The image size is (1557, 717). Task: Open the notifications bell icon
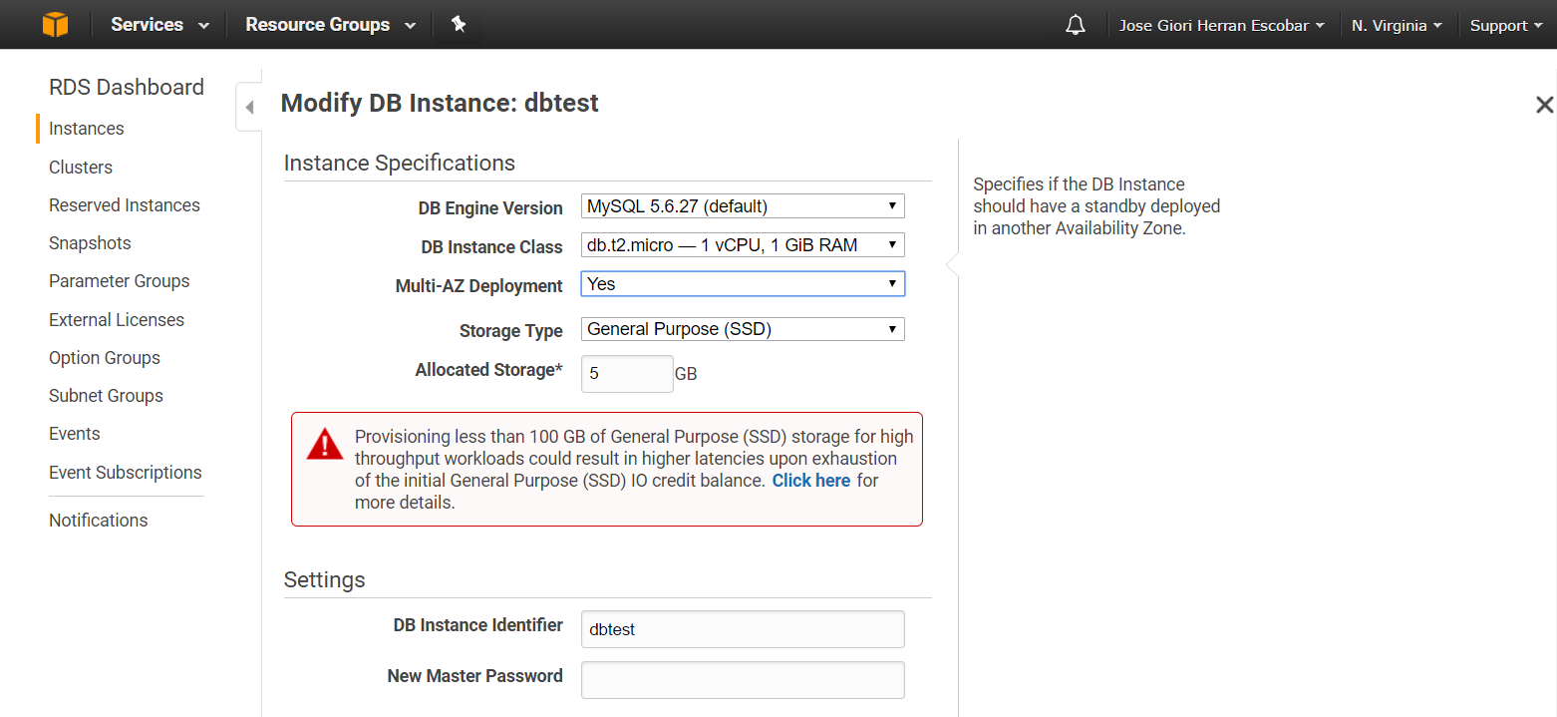coord(1076,25)
